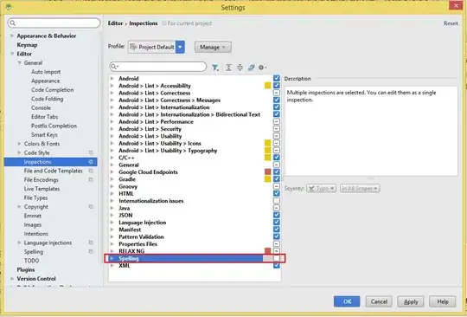
Task: Click the Expand All icon in inspections toolbar
Action: [228, 68]
